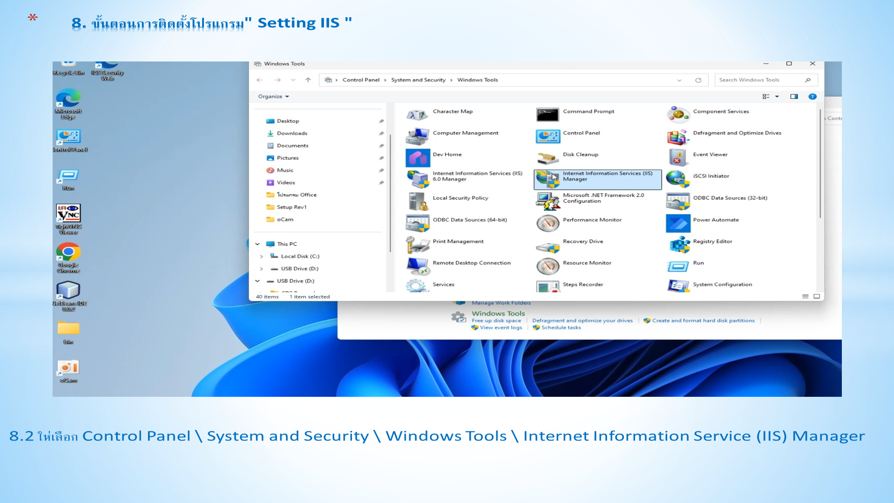
Task: Open Windows Tools heading in Control Panel window
Action: pyautogui.click(x=498, y=313)
